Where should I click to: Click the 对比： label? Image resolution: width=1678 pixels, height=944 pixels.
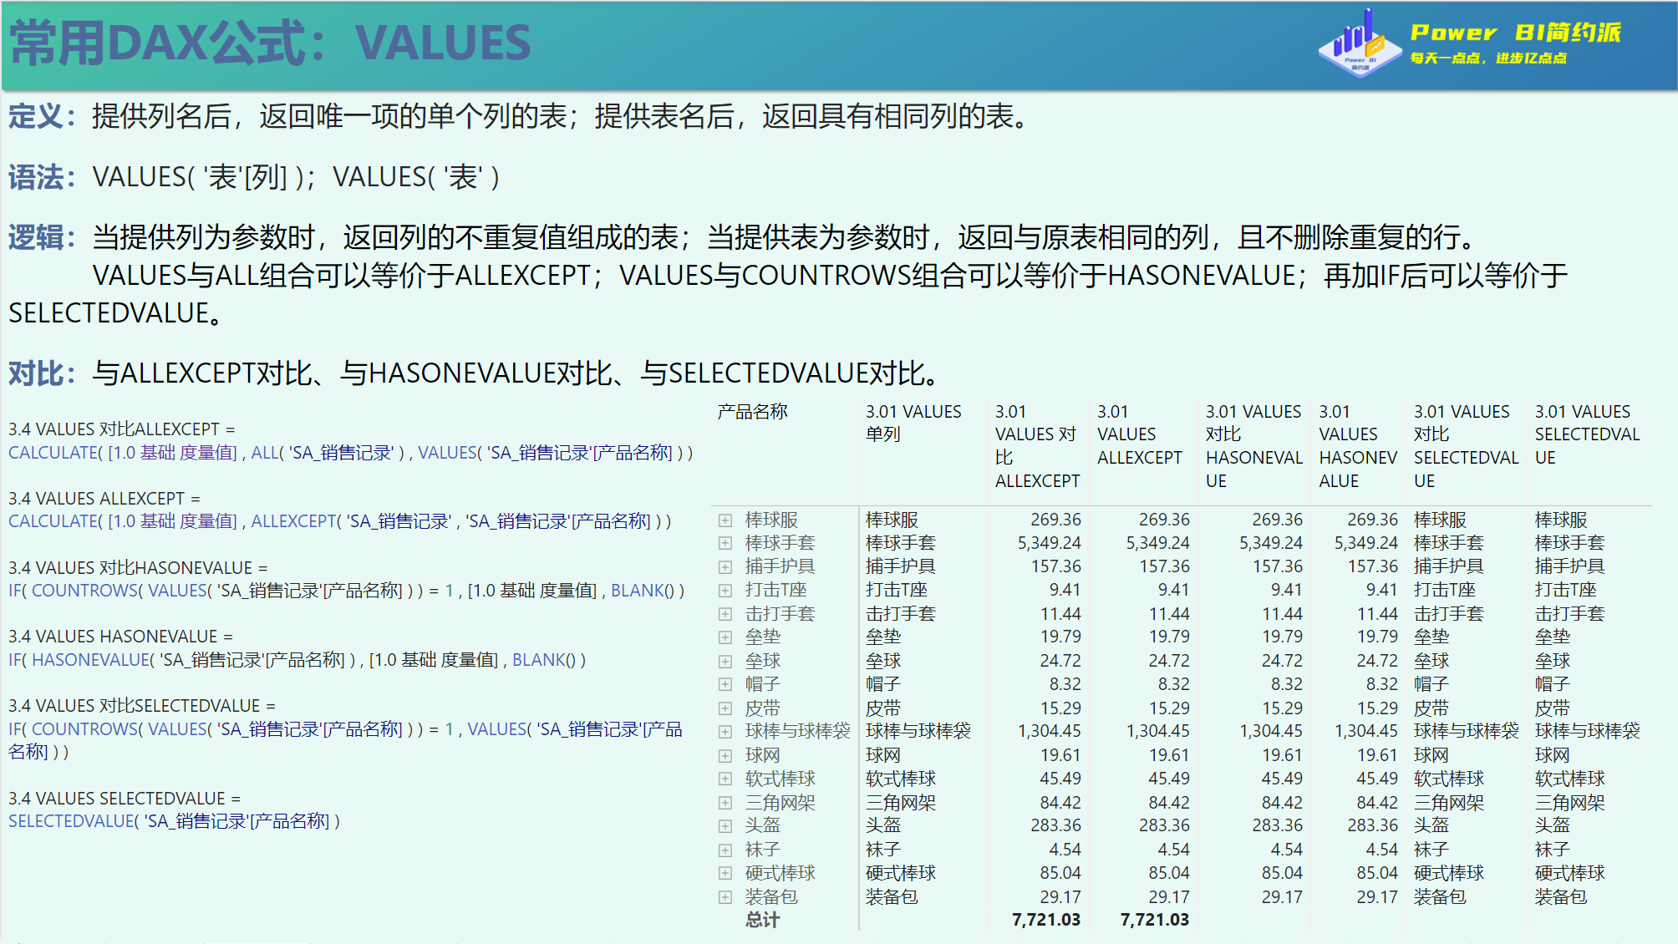coord(43,373)
